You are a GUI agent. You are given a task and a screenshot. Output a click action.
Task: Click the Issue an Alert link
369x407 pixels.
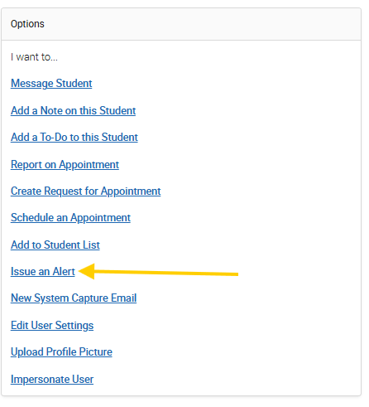(x=43, y=271)
